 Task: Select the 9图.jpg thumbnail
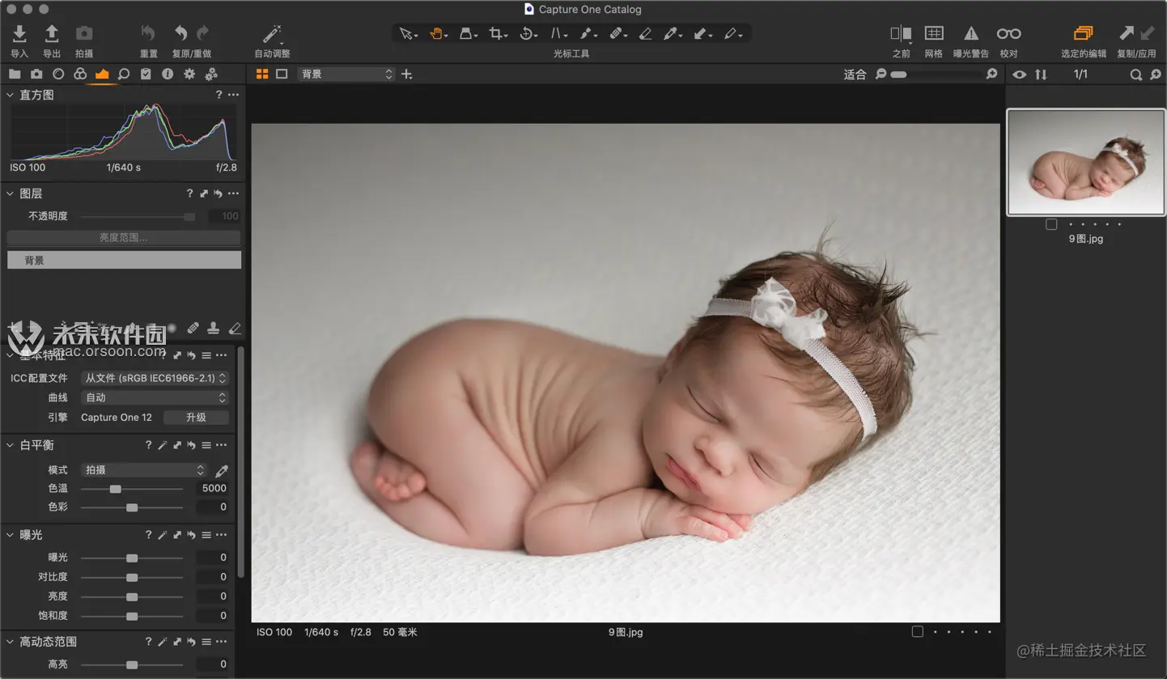(1086, 163)
